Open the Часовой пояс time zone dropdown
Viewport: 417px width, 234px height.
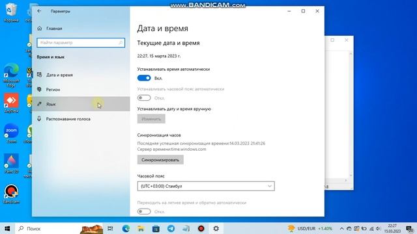point(206,186)
